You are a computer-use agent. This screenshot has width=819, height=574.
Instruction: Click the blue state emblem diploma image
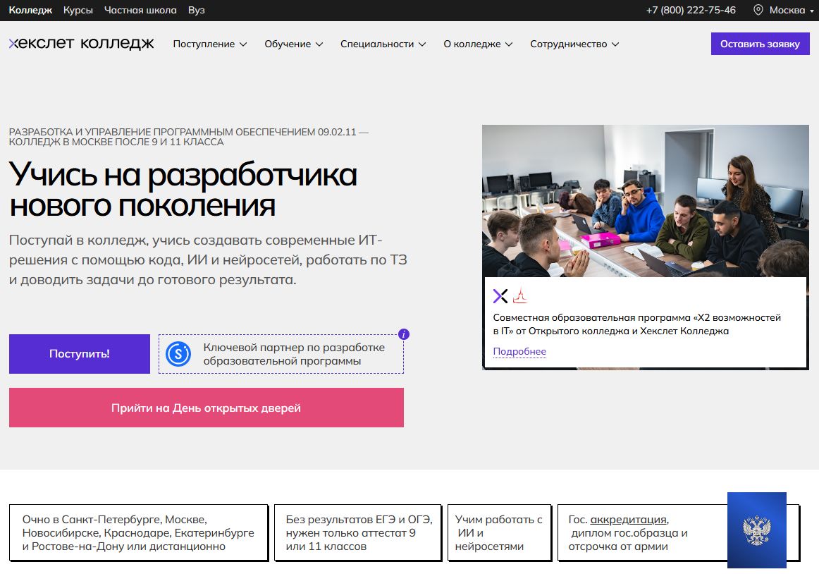pyautogui.click(x=757, y=530)
